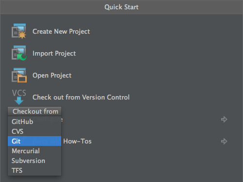The width and height of the screenshot is (243, 182).
Task: Click the Import Project icon
Action: tap(19, 53)
